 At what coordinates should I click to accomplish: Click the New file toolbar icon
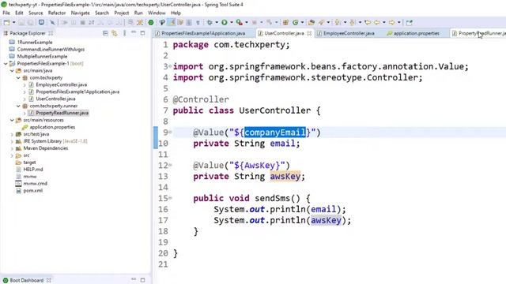coord(6,23)
